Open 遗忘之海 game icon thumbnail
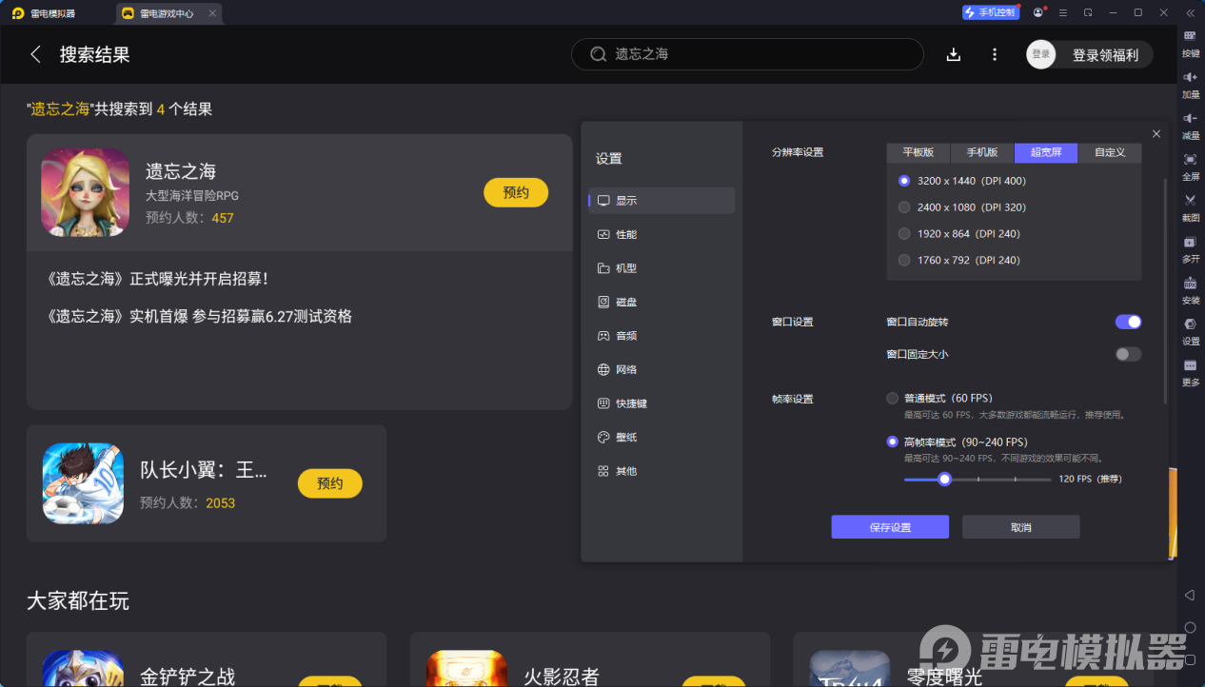The height and width of the screenshot is (687, 1205). [85, 192]
